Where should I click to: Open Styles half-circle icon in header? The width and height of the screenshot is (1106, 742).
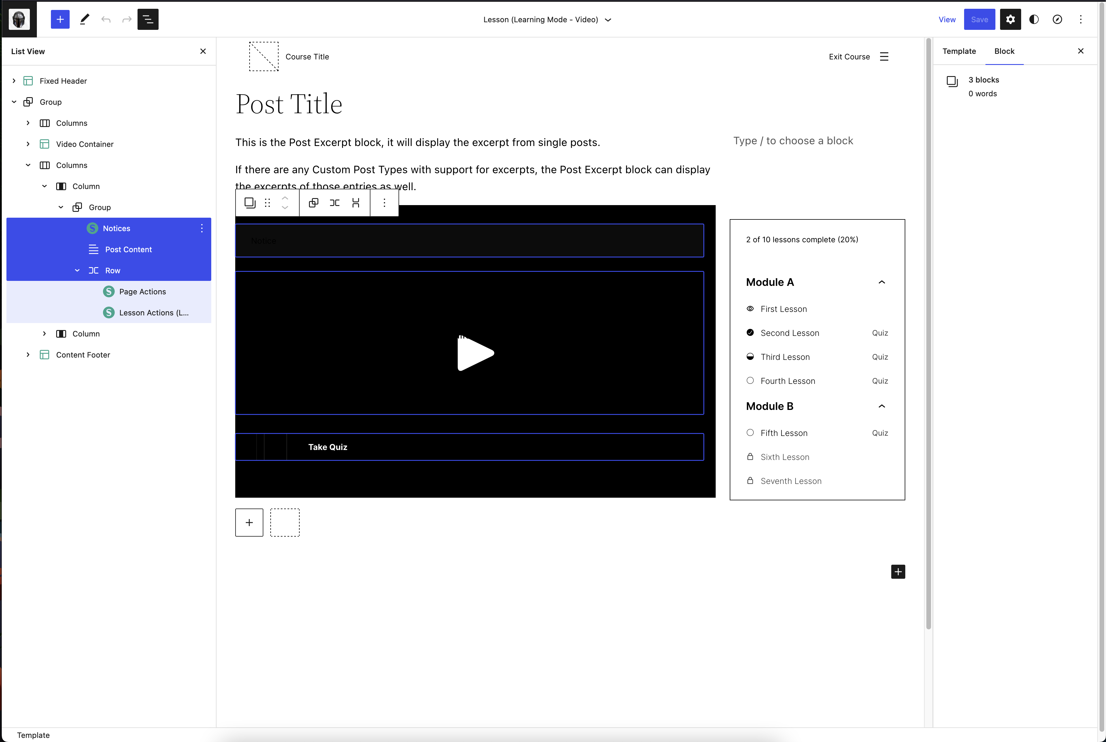[x=1034, y=19]
